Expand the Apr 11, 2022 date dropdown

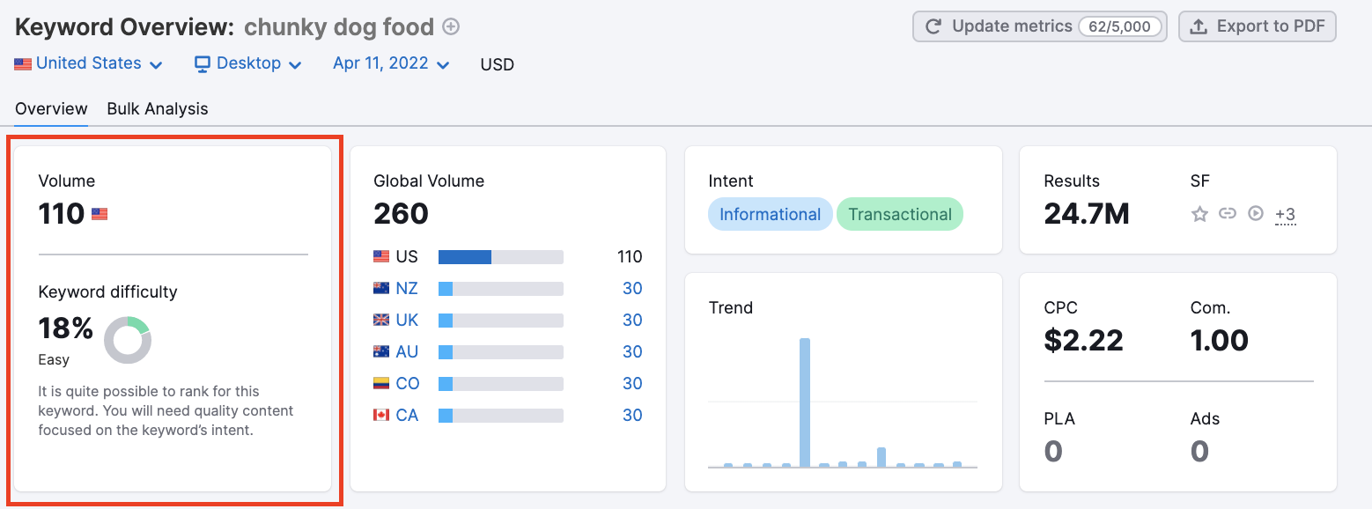392,64
